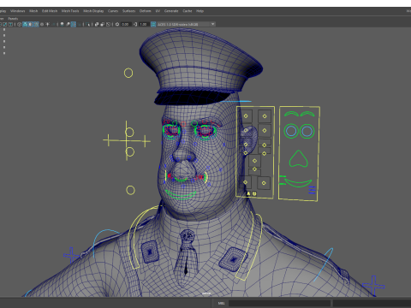411x308 pixels.
Task: Toggle Textured display icon
Action: [42, 24]
